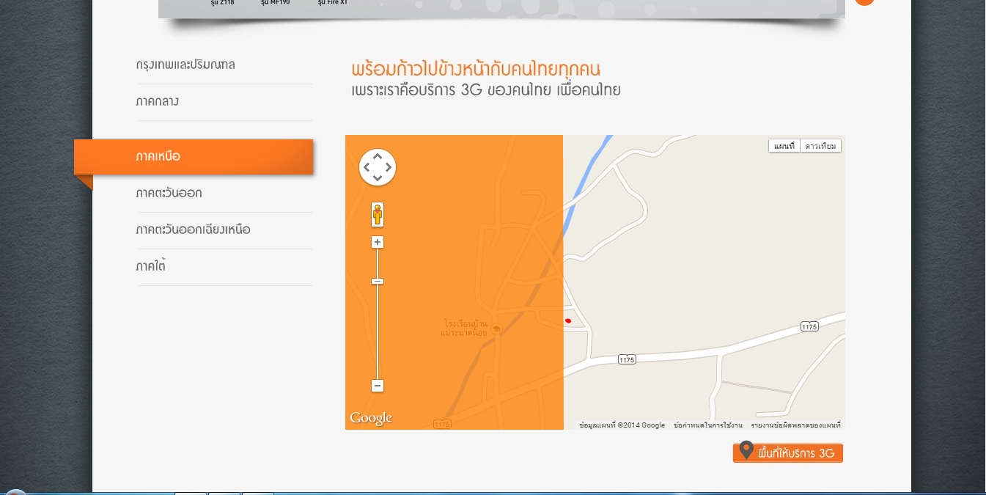
Task: Click the 1175 road shield mid-road
Action: tap(626, 359)
